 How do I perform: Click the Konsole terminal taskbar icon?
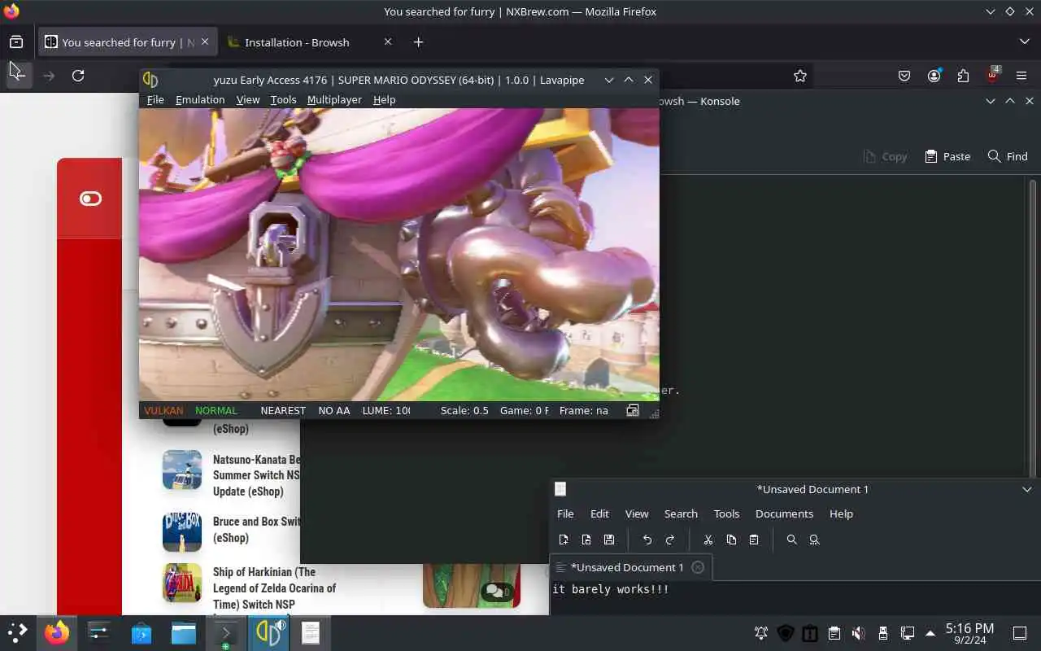226,632
